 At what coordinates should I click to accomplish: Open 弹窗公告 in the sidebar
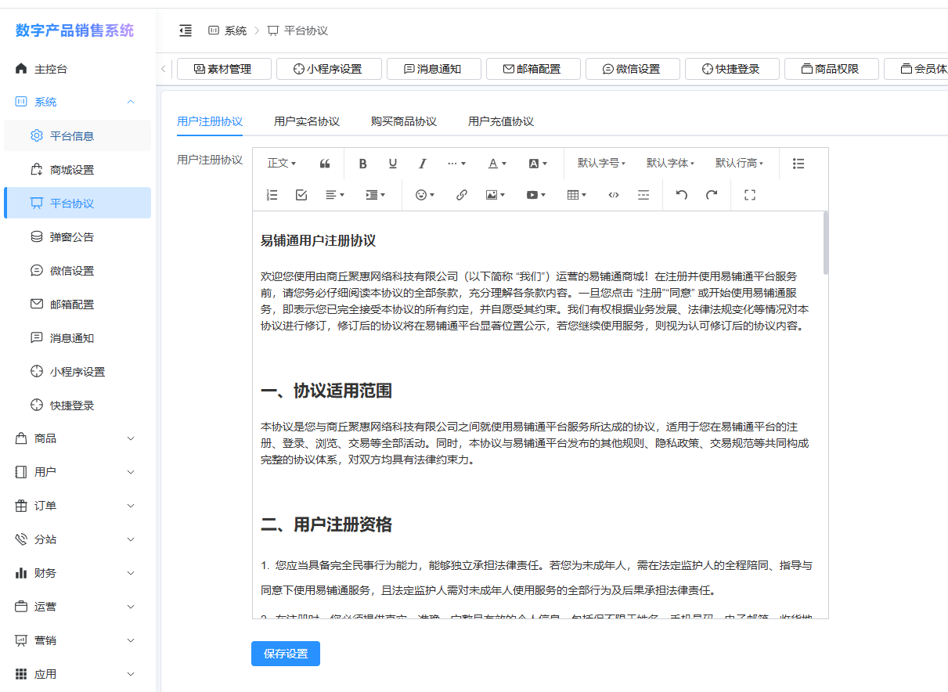[x=72, y=236]
